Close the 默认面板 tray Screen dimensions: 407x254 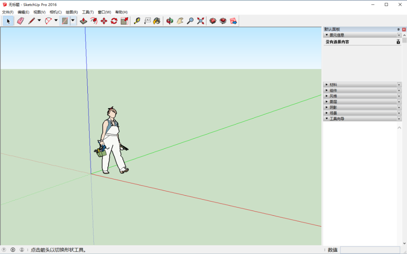click(x=404, y=30)
